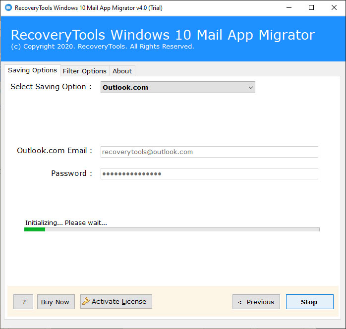Open help with the ? button
Viewport: 346px width, 329px height.
pyautogui.click(x=23, y=302)
